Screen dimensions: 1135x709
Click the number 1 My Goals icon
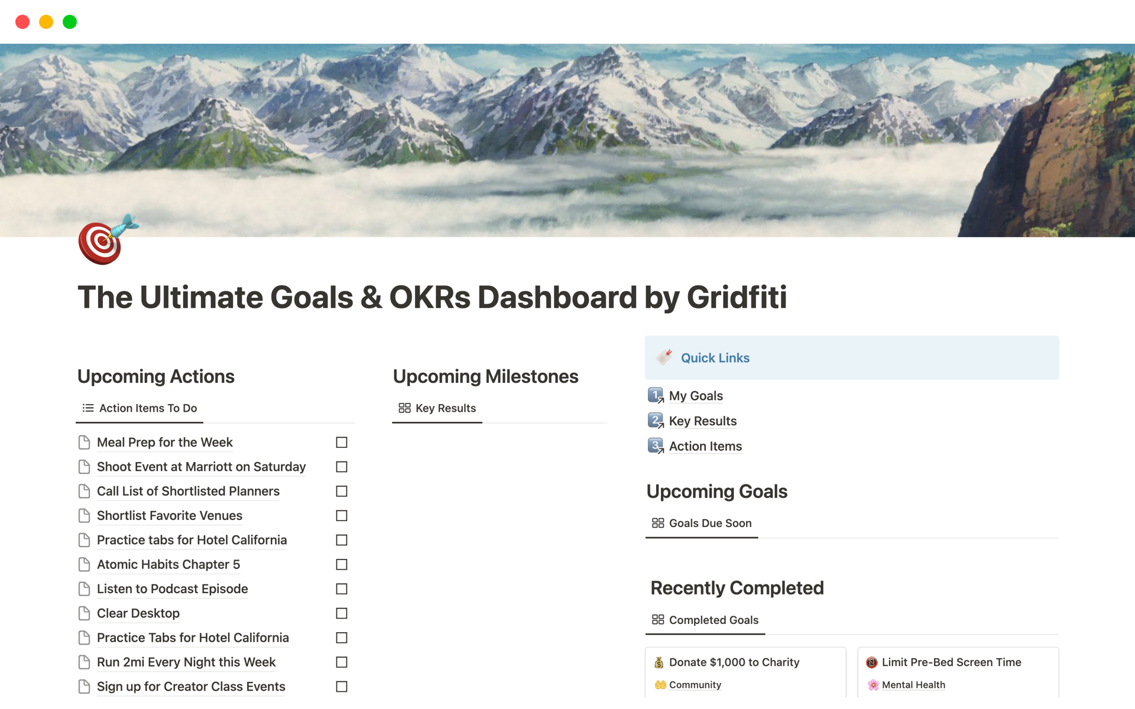(656, 395)
